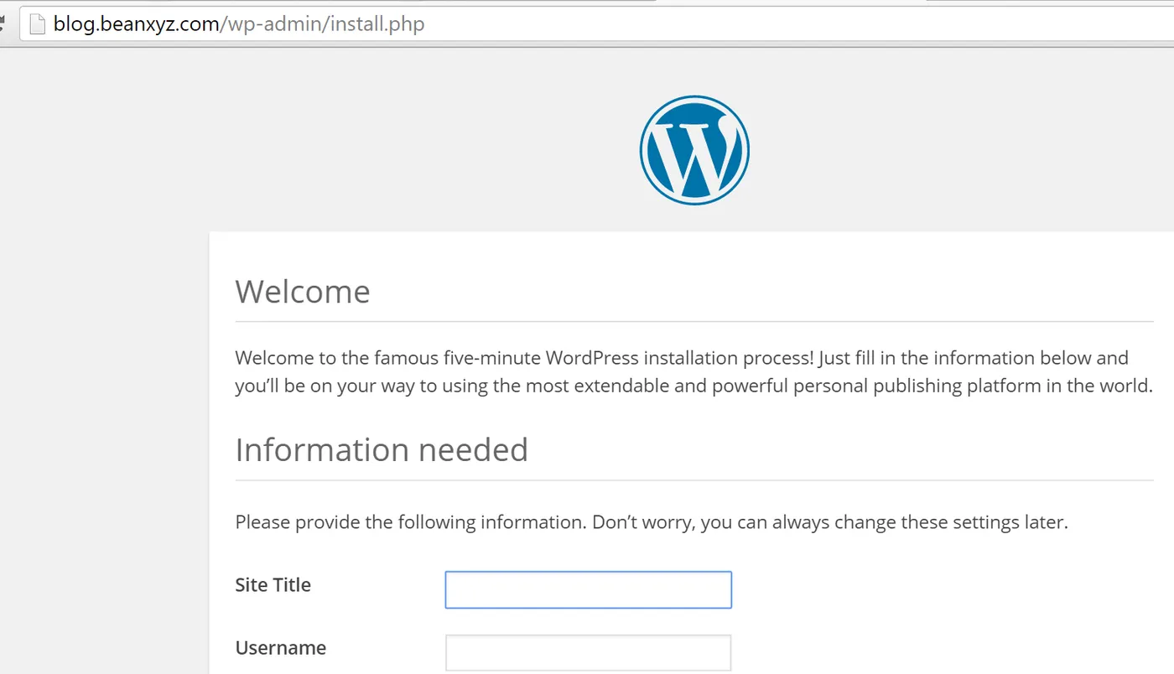The image size is (1174, 674).
Task: Click the divider line under Welcome heading
Action: click(694, 321)
